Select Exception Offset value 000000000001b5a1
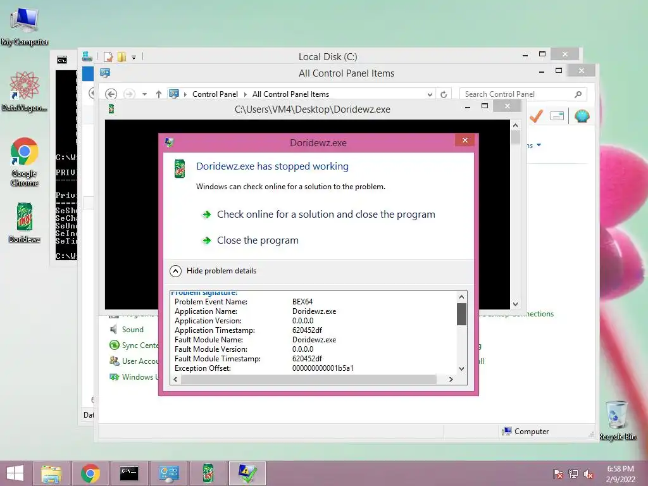Screen dimensions: 648x486 323,369
